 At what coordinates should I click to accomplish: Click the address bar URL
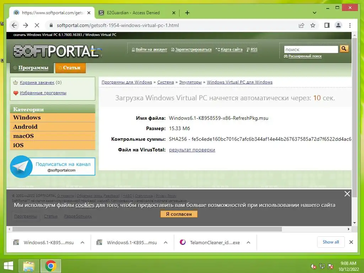[118, 25]
